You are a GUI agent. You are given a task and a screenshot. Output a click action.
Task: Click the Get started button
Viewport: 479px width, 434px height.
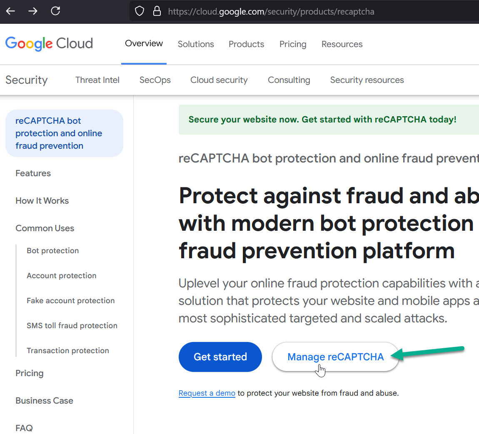tap(220, 357)
